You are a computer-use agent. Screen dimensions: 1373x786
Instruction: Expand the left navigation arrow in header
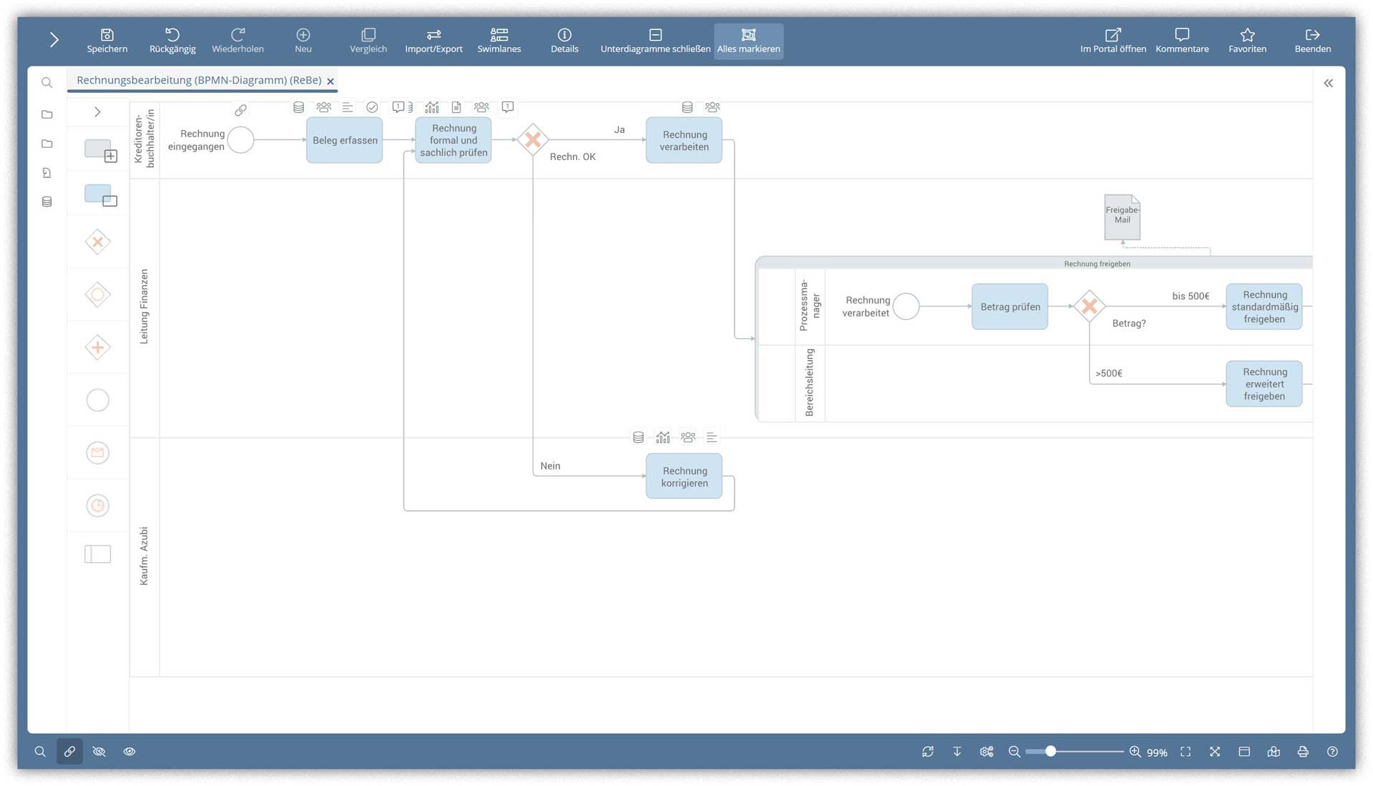pyautogui.click(x=54, y=40)
